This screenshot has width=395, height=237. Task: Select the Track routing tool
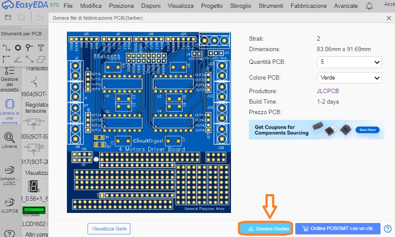[6, 47]
